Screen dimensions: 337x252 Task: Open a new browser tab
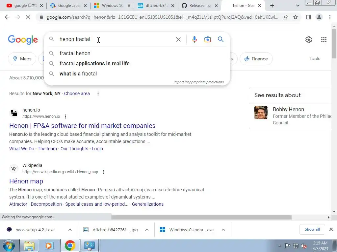tap(272, 6)
